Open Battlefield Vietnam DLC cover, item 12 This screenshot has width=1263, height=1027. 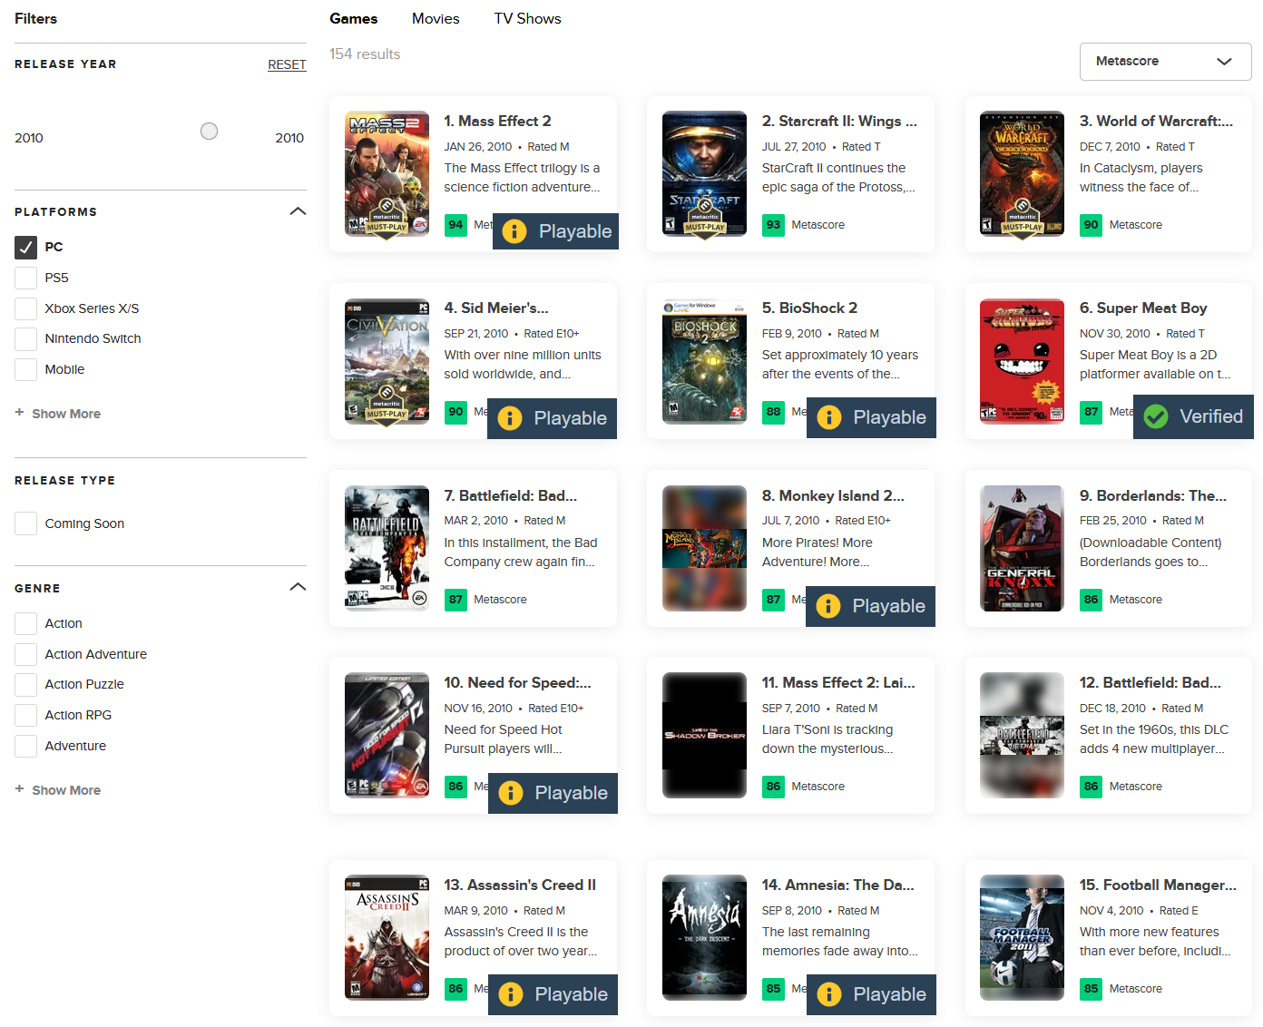coord(1022,735)
